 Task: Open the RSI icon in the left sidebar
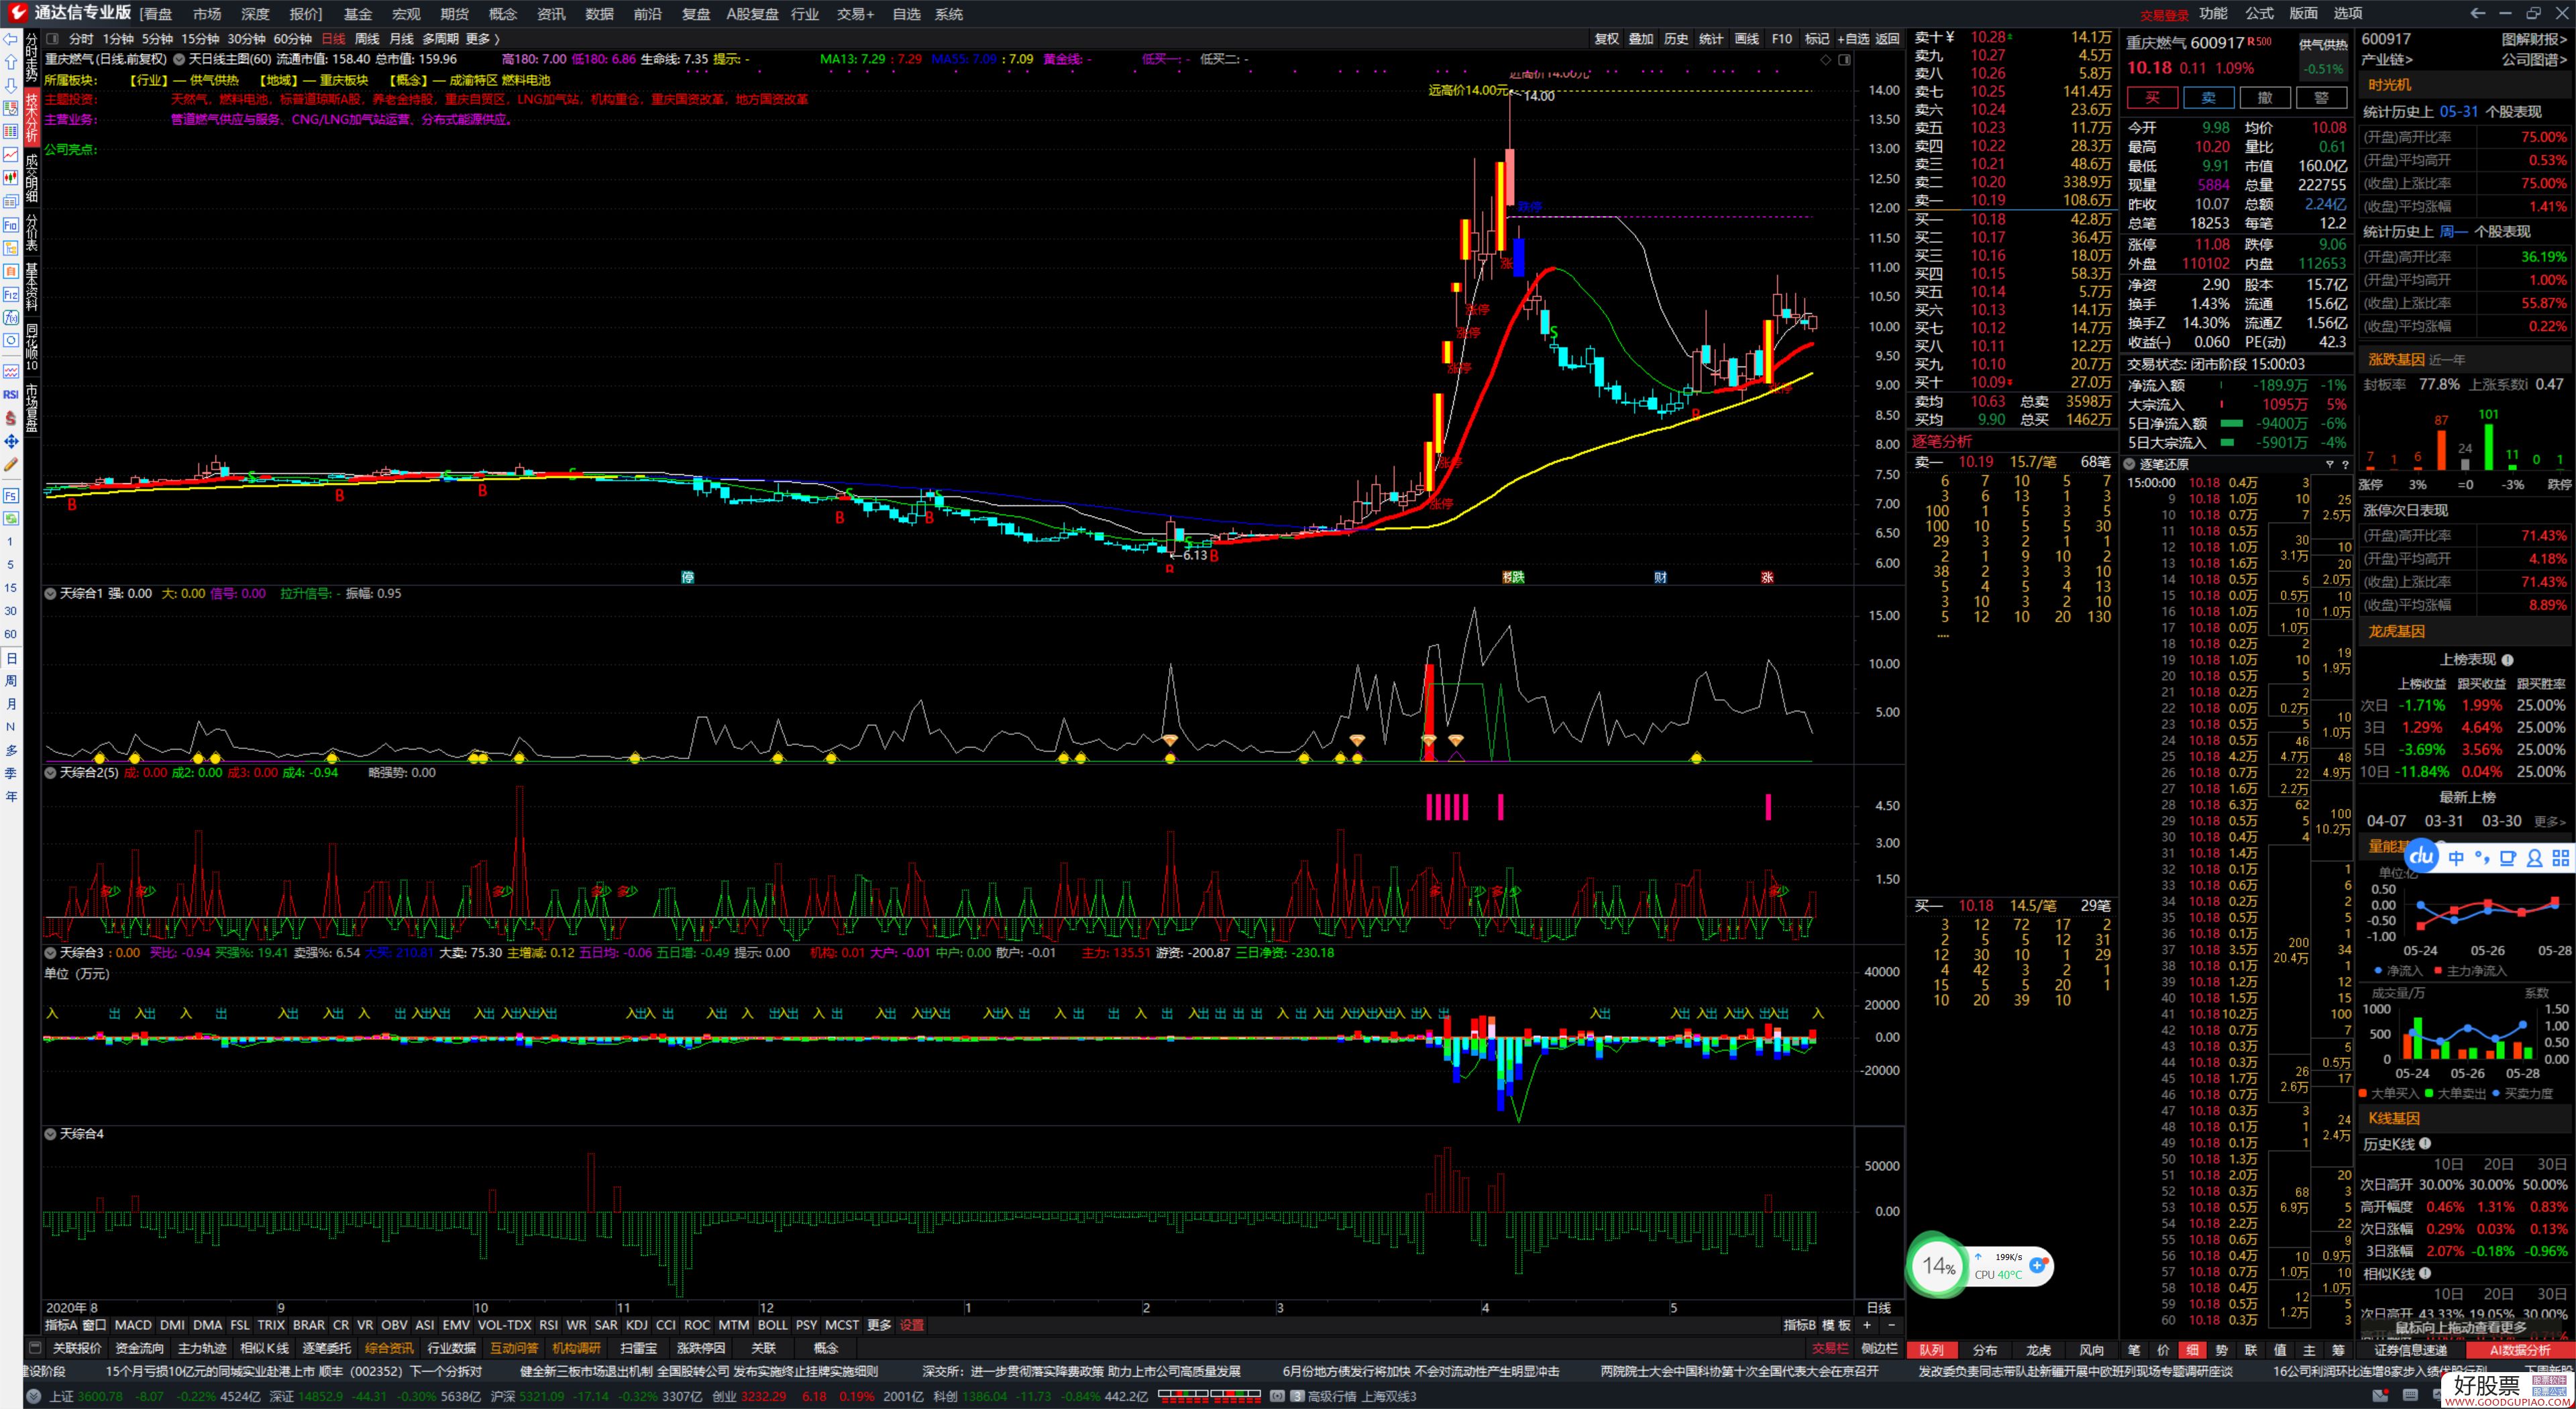point(11,395)
